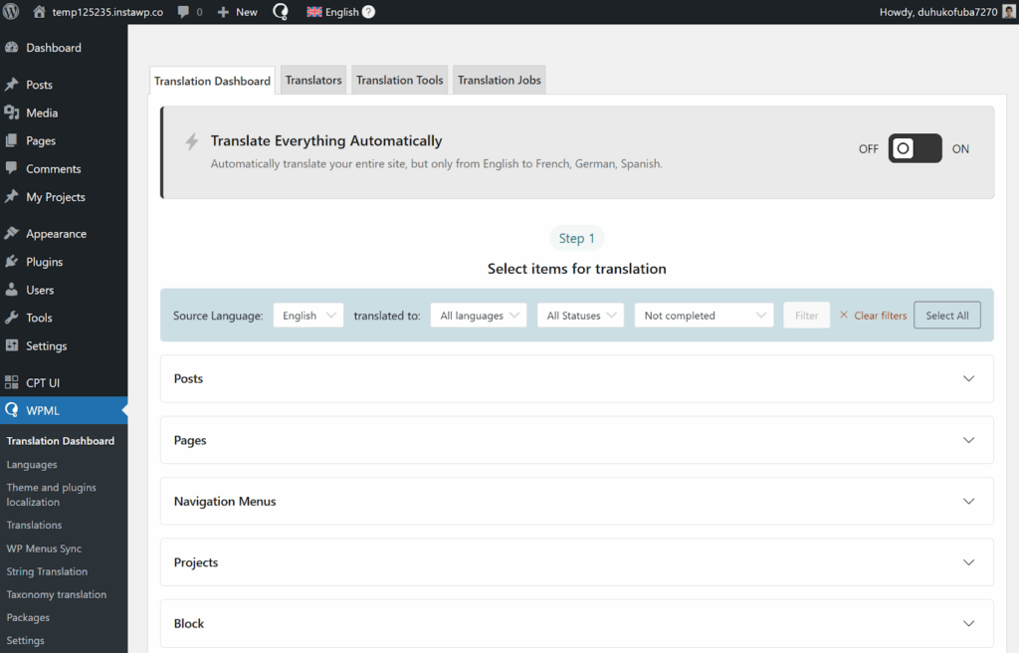Viewport: 1019px width, 653px height.
Task: Open the Appearance brush icon in sidebar
Action: (12, 234)
